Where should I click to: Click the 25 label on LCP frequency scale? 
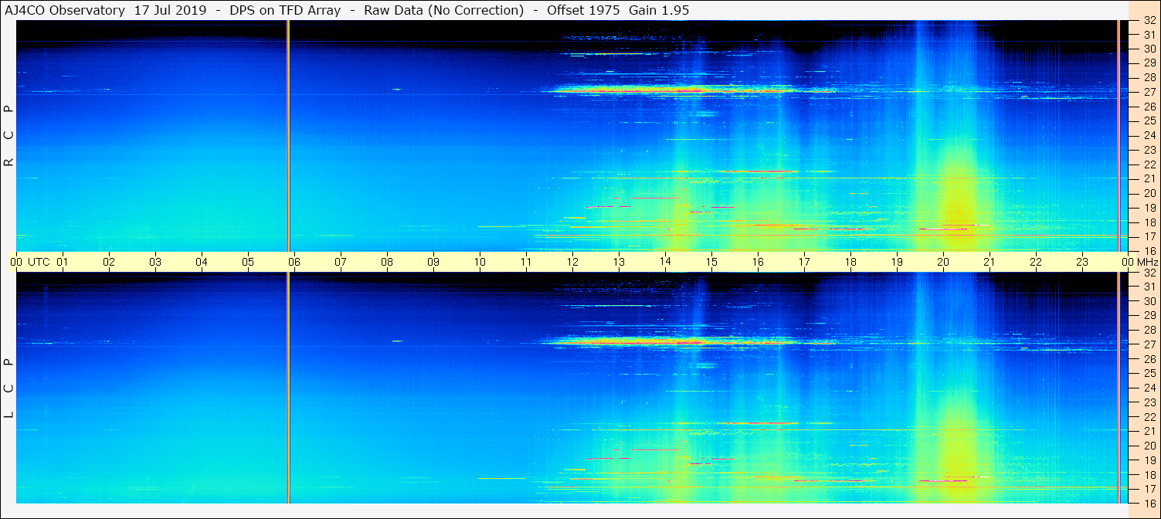(x=1149, y=374)
